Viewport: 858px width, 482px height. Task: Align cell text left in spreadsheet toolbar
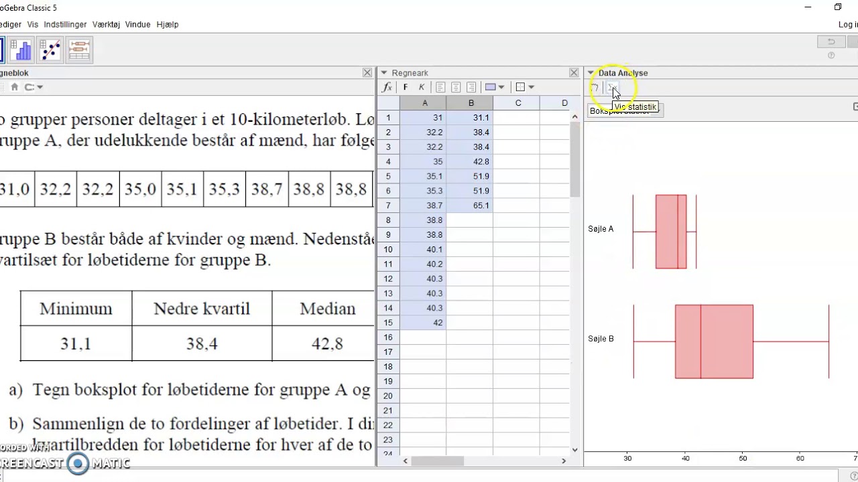point(440,87)
